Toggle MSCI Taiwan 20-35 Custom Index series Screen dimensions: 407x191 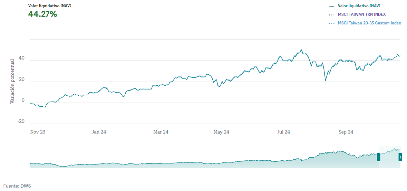point(369,23)
